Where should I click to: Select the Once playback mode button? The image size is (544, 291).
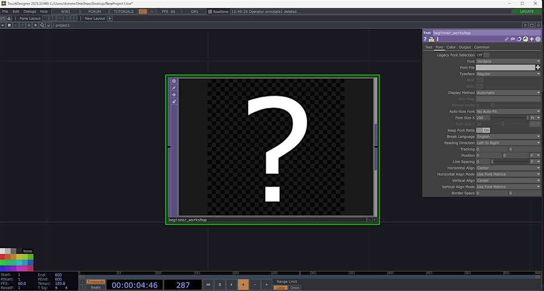295,288
